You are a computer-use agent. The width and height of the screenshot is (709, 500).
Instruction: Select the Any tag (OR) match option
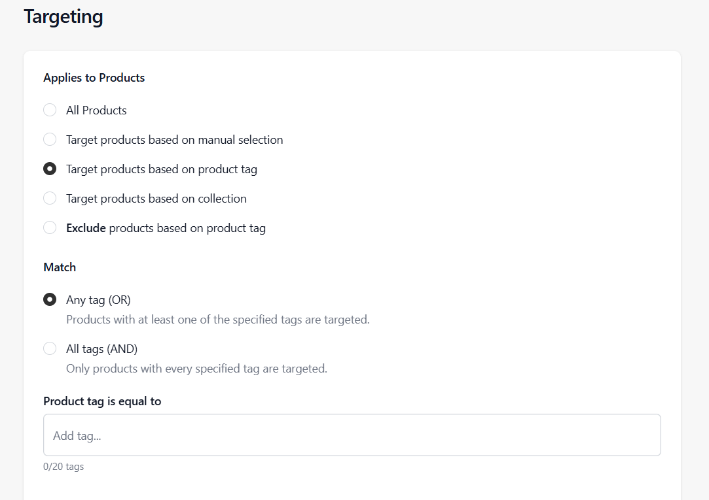50,299
